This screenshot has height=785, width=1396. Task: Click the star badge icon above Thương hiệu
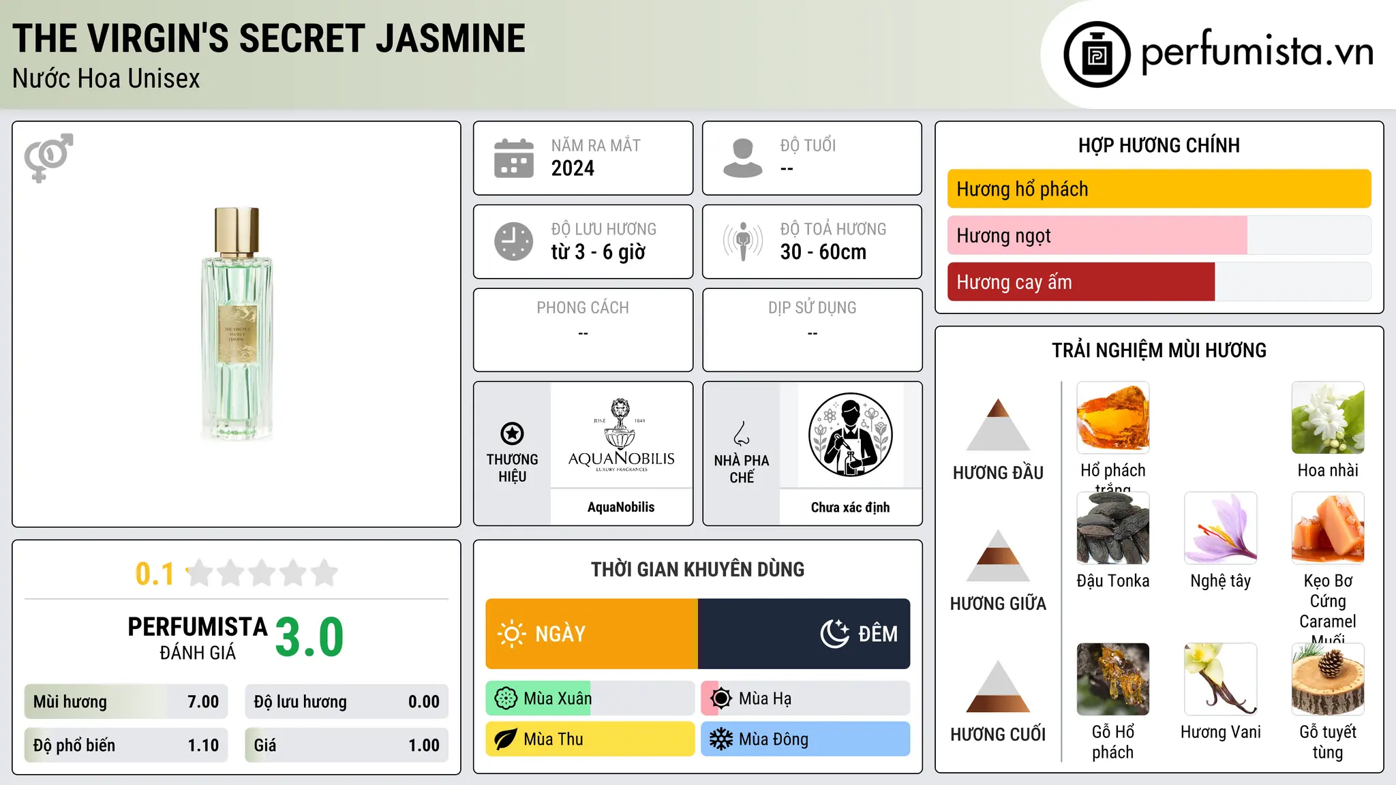(512, 433)
